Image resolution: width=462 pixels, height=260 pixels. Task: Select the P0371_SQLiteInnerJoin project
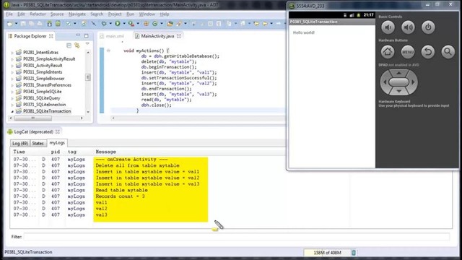tap(44, 105)
